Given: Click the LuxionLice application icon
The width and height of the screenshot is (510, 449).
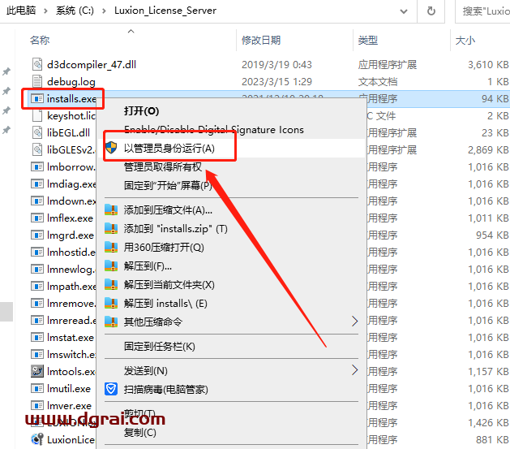Looking at the screenshot, I should point(37,439).
